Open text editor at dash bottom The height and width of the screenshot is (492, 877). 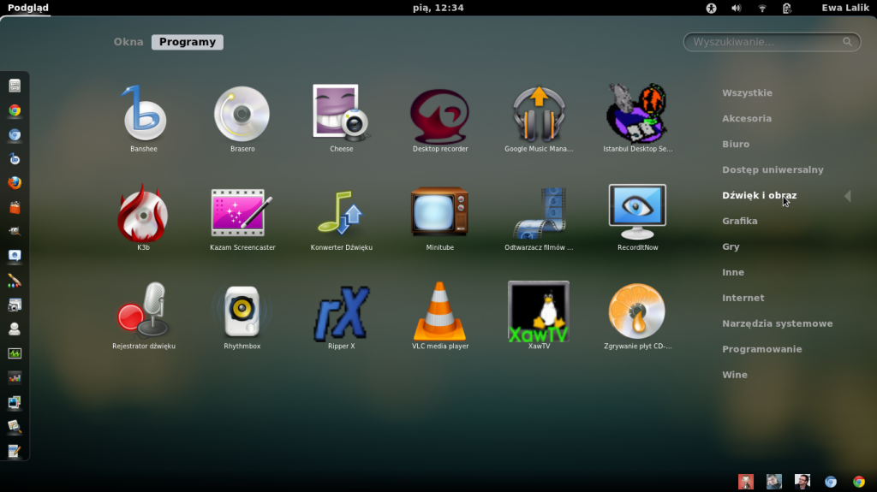pyautogui.click(x=15, y=451)
